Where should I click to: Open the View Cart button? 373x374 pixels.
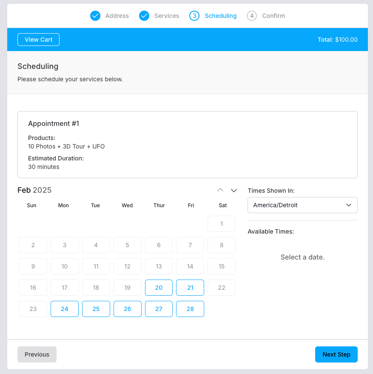tap(38, 40)
